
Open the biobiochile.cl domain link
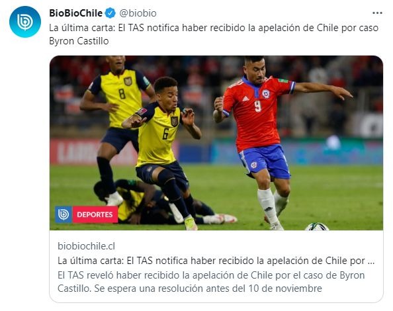pos(86,246)
